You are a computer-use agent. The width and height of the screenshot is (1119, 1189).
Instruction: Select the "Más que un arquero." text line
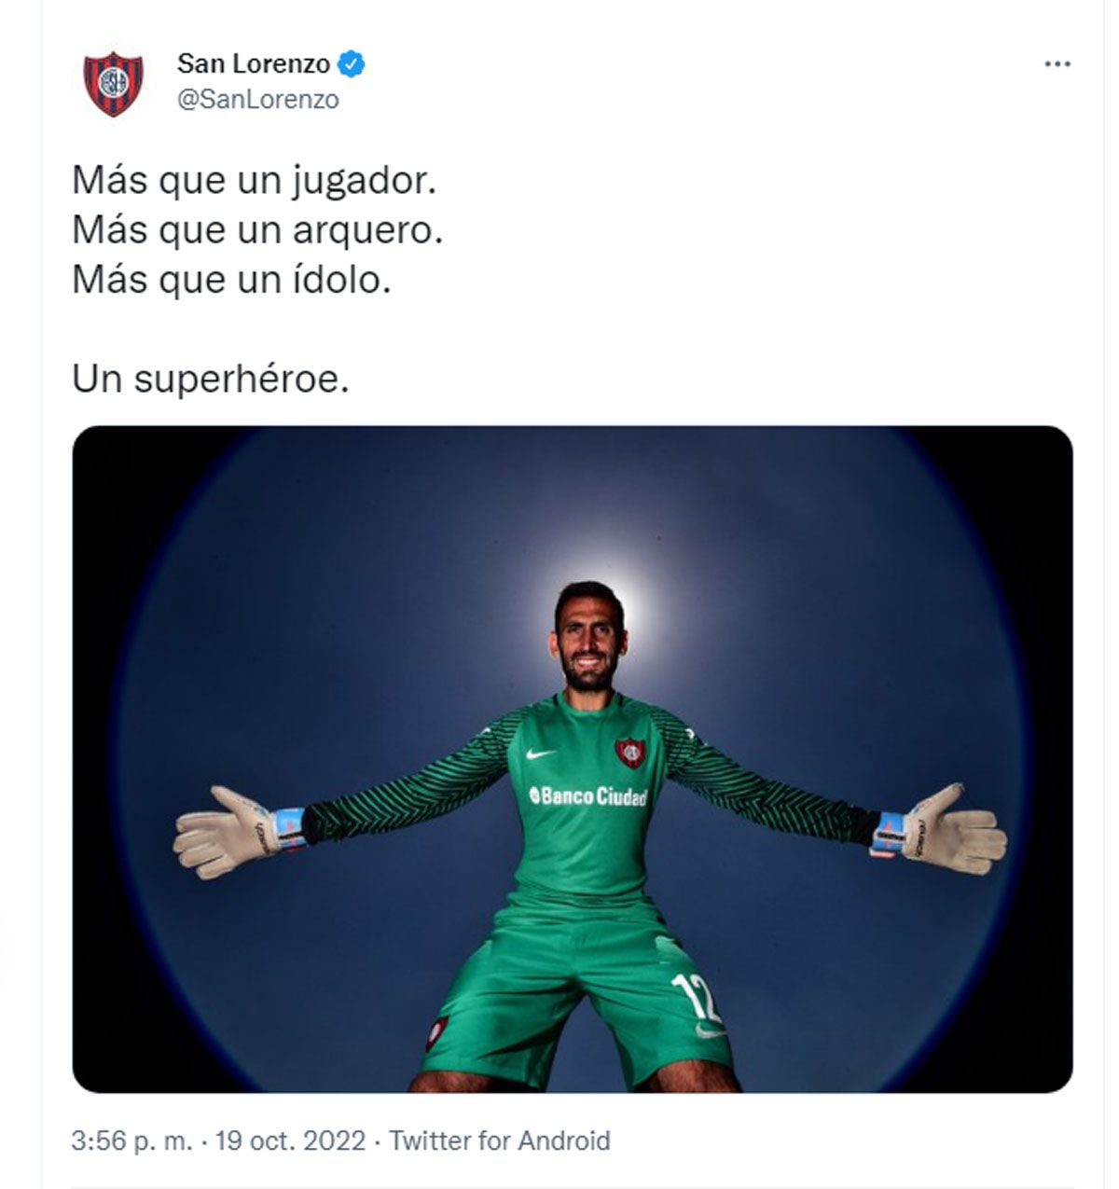[257, 230]
